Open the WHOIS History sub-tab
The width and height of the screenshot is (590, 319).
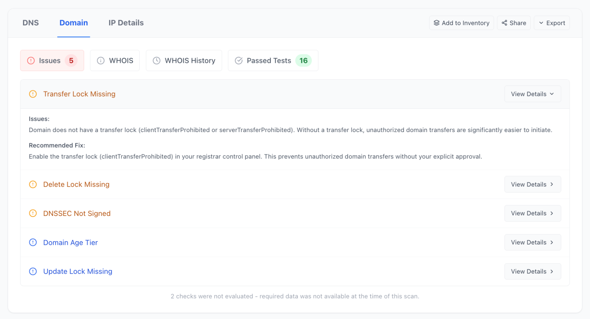point(184,61)
